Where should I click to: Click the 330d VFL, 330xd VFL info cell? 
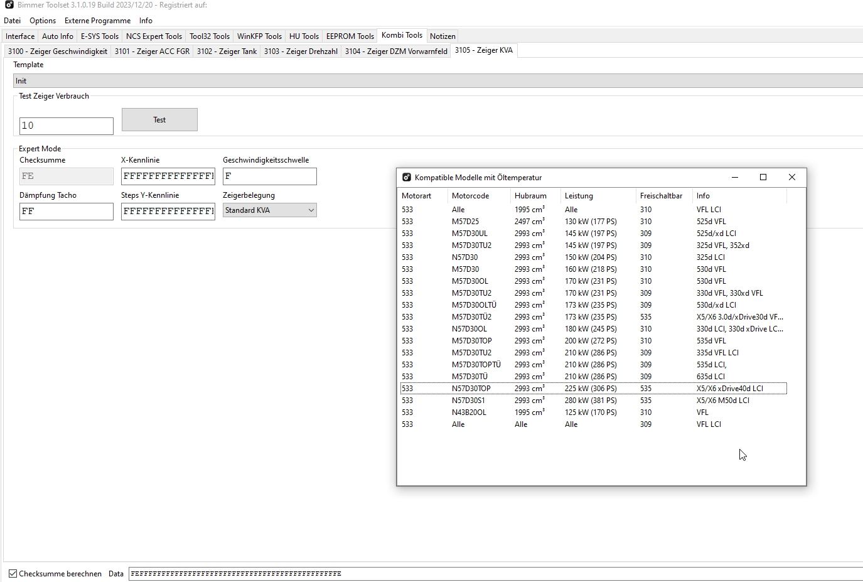point(729,293)
